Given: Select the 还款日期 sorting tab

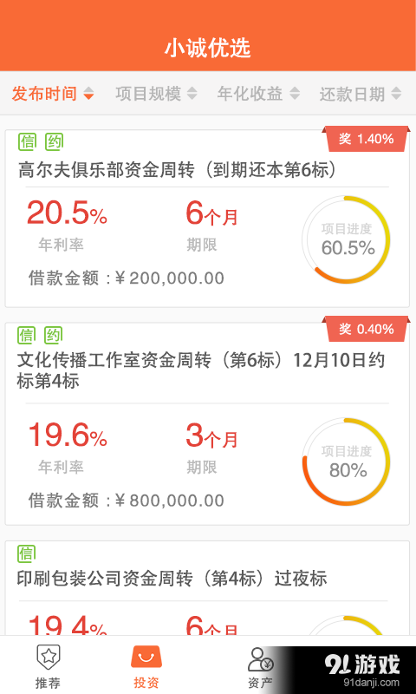Looking at the screenshot, I should point(361,94).
